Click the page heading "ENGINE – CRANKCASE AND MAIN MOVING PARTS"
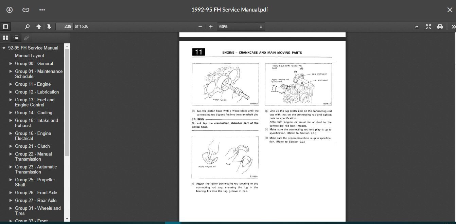 [x=262, y=53]
